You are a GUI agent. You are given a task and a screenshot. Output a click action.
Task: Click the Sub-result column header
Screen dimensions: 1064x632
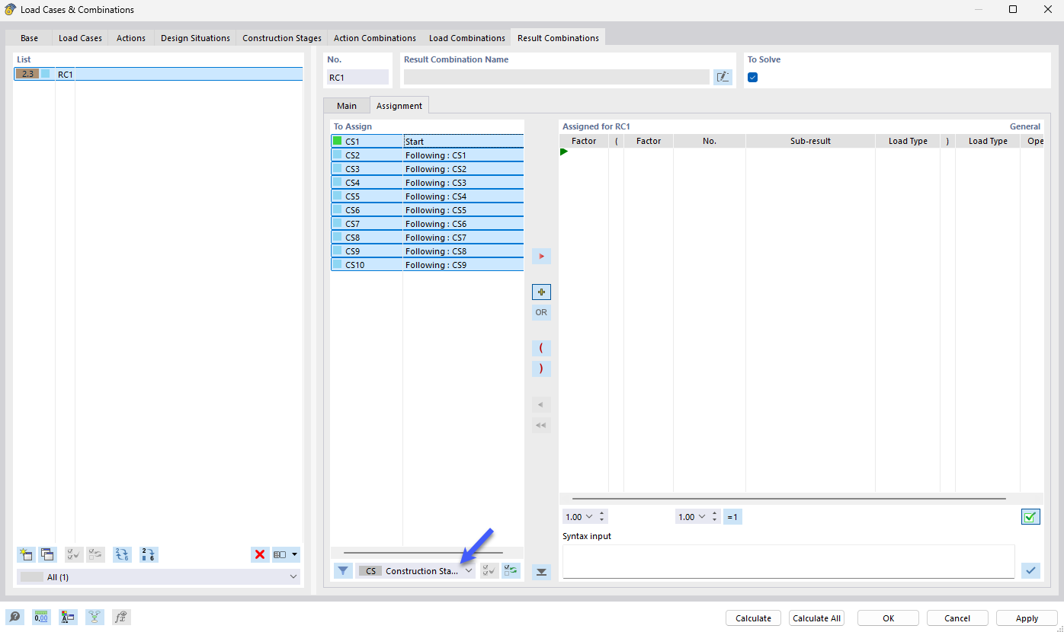[810, 141]
